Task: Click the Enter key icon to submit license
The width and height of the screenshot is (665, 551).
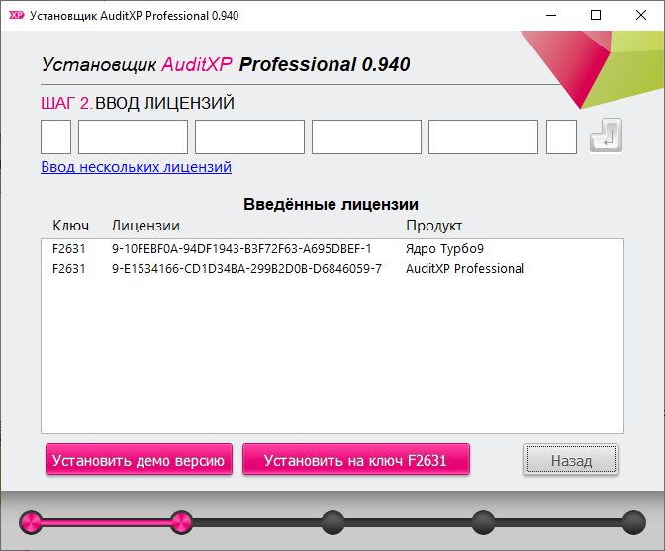Action: [606, 136]
